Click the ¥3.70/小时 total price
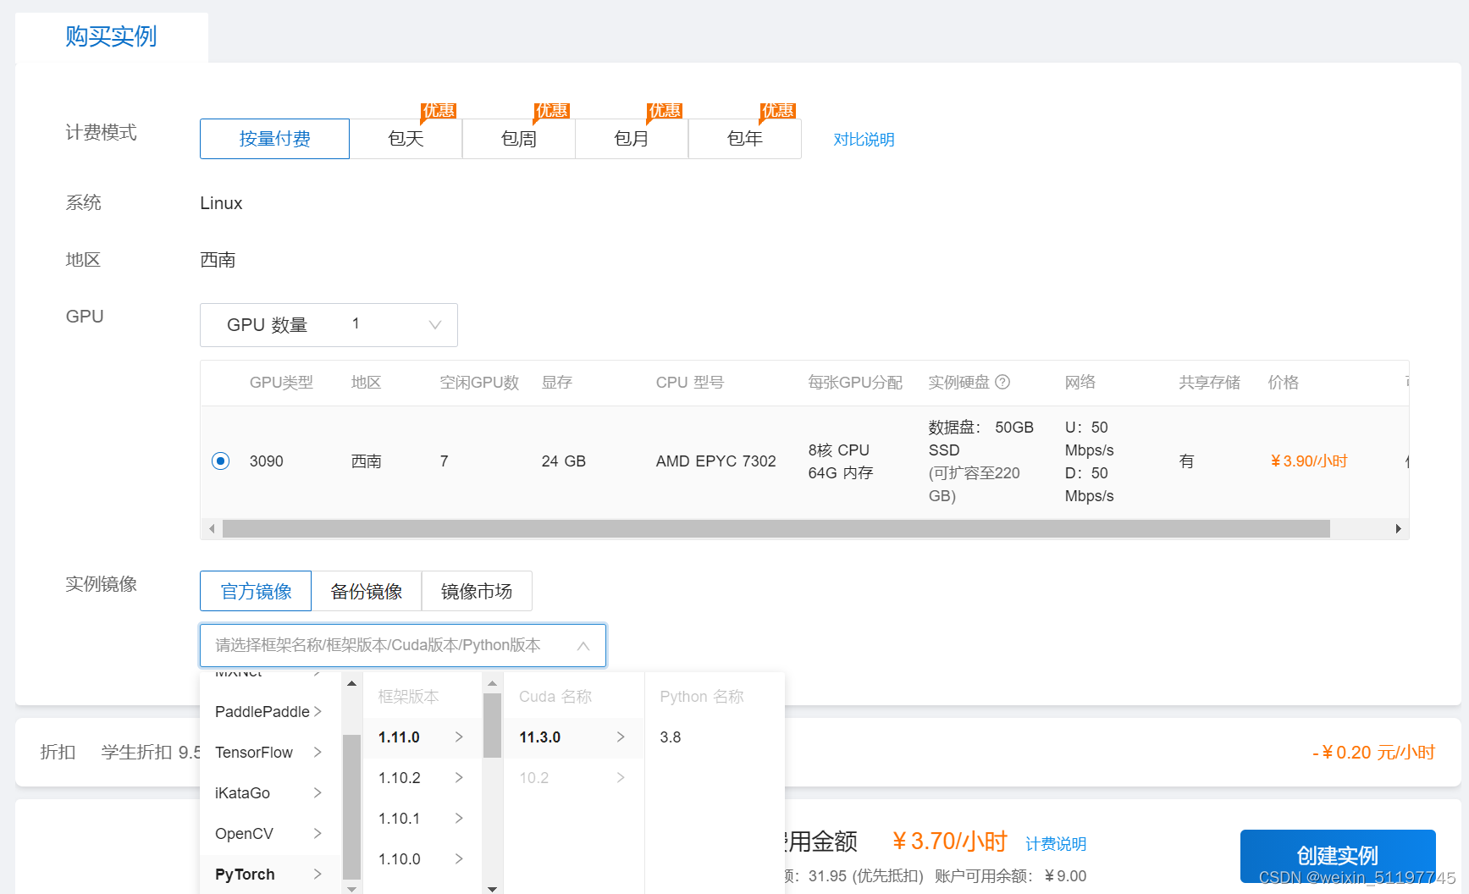This screenshot has width=1469, height=894. click(950, 842)
